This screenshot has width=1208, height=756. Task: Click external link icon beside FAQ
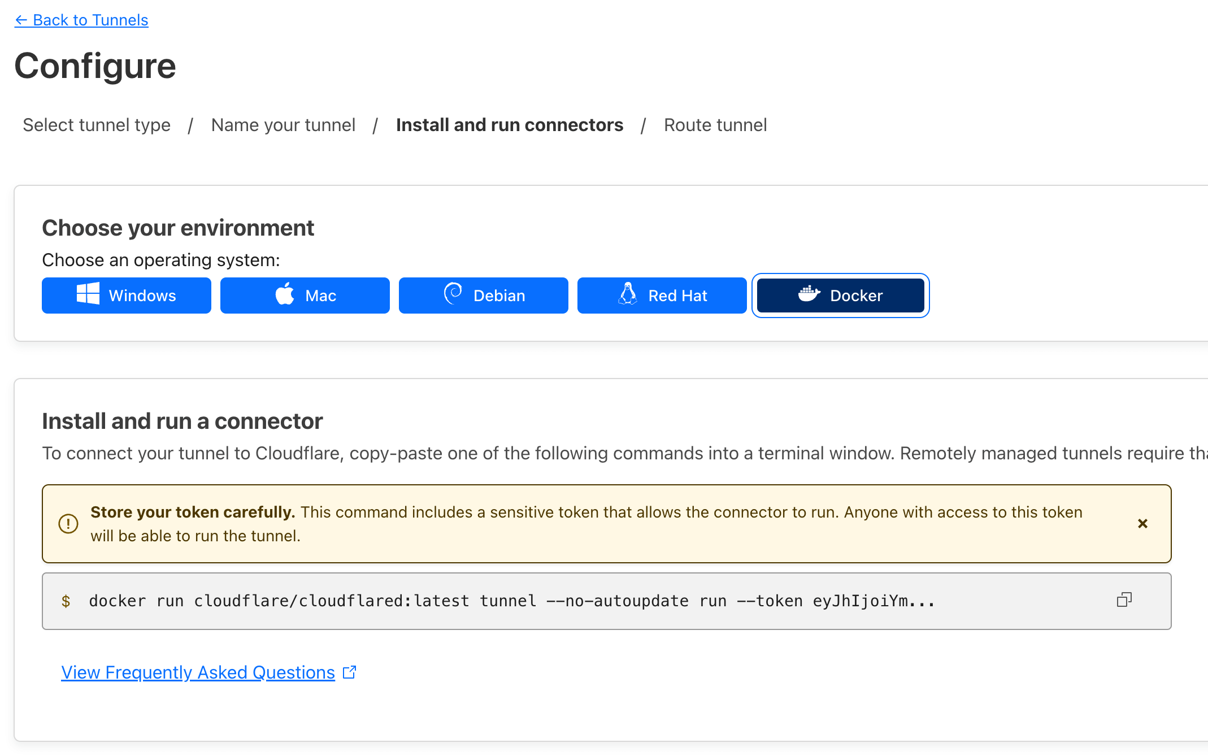click(350, 672)
